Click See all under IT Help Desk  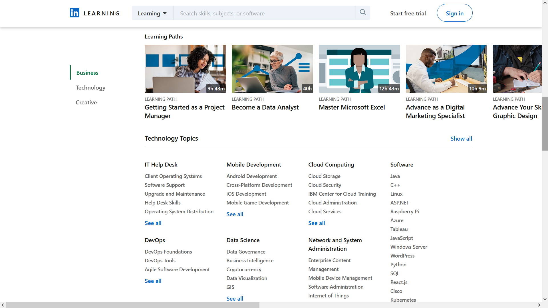click(153, 223)
